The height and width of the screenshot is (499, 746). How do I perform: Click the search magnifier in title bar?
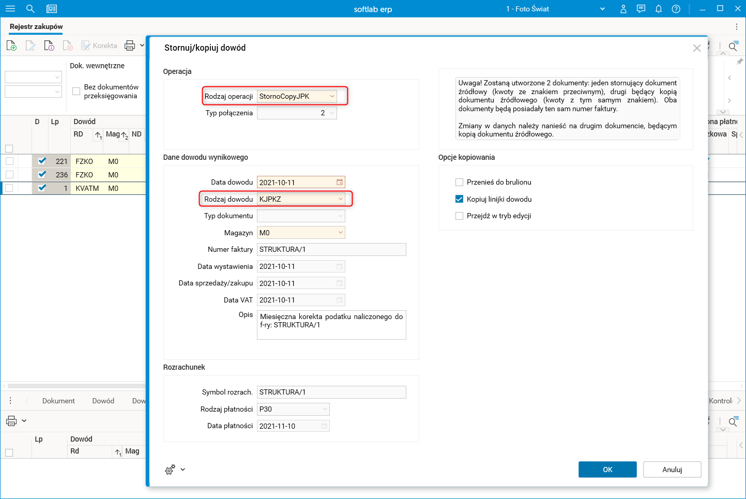pyautogui.click(x=31, y=9)
